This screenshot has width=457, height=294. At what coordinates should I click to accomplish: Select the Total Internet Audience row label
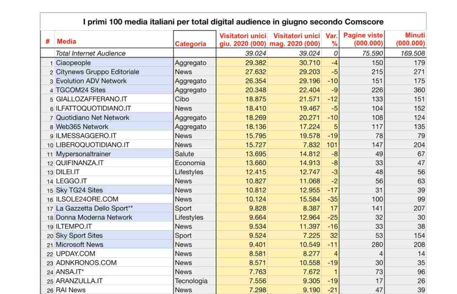click(x=91, y=53)
